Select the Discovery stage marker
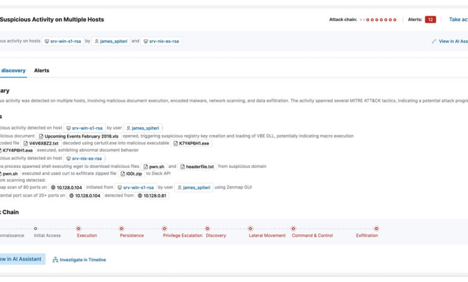 (x=208, y=228)
